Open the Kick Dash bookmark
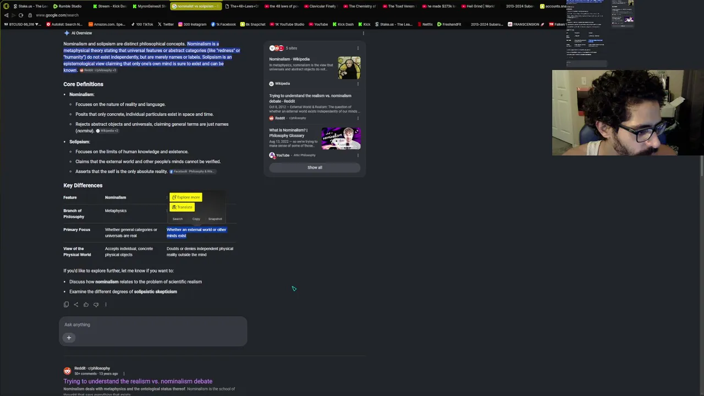The image size is (704, 396). tap(342, 24)
